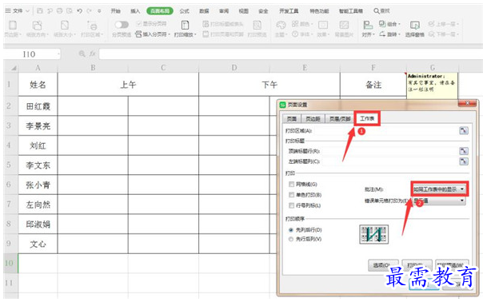Click the Options button in dialog

(383, 264)
